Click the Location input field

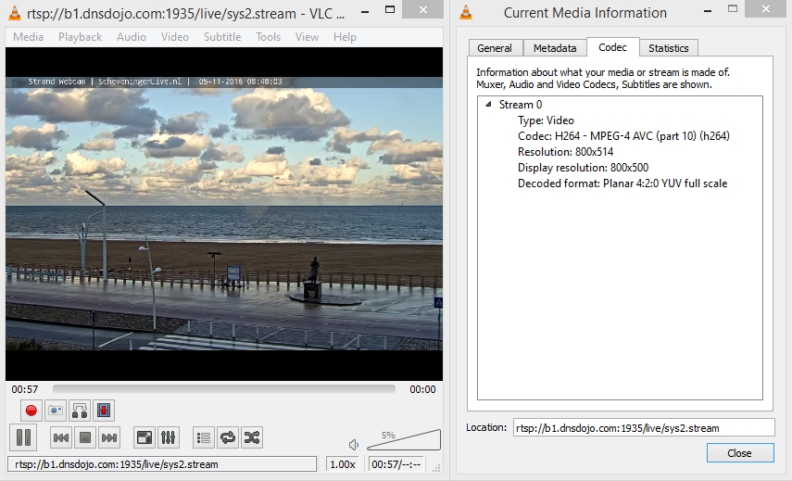point(644,427)
